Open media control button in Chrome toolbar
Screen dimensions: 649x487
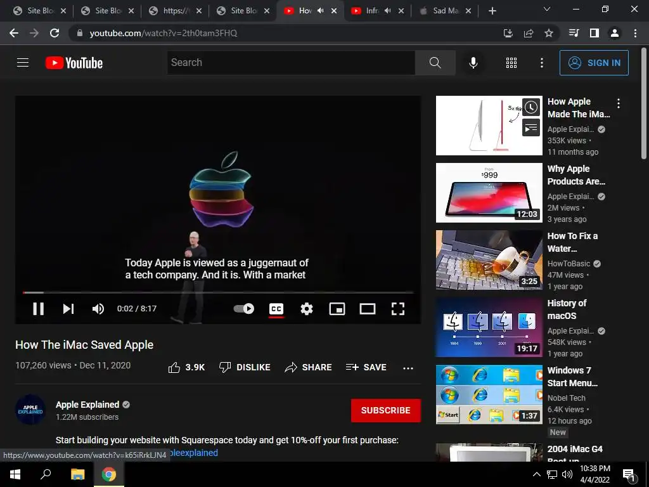click(x=574, y=33)
